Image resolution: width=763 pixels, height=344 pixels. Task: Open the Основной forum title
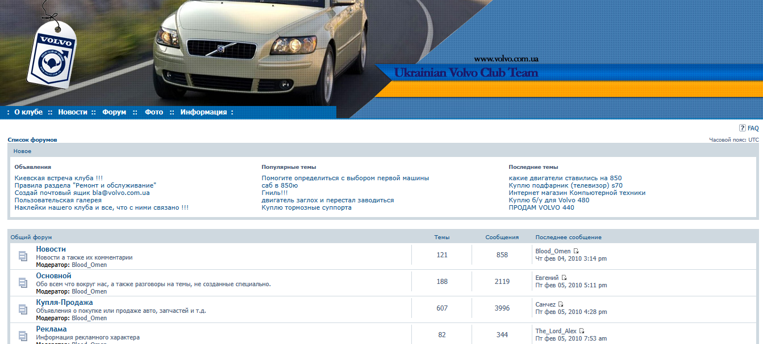[53, 275]
